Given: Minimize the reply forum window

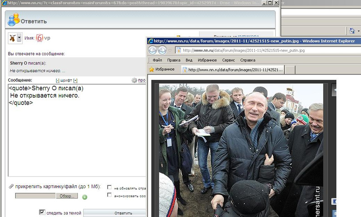Looking at the screenshot, I should tap(264, 3).
